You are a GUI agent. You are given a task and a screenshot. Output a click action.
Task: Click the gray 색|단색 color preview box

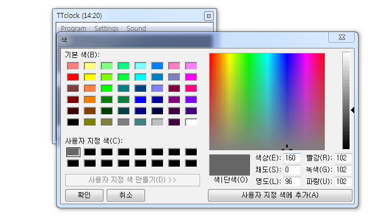229,165
